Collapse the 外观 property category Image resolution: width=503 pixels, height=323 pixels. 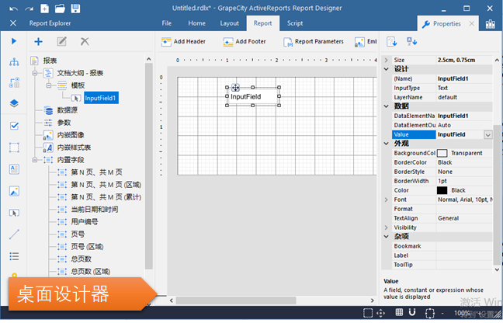(387, 144)
